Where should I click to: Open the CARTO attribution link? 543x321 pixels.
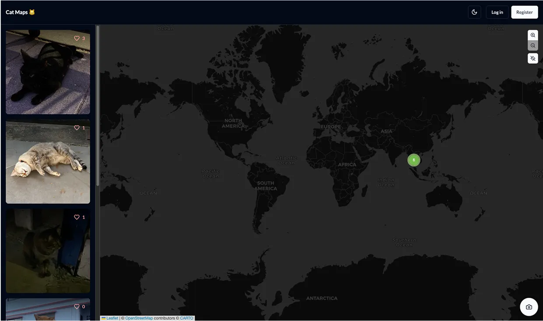click(x=186, y=318)
